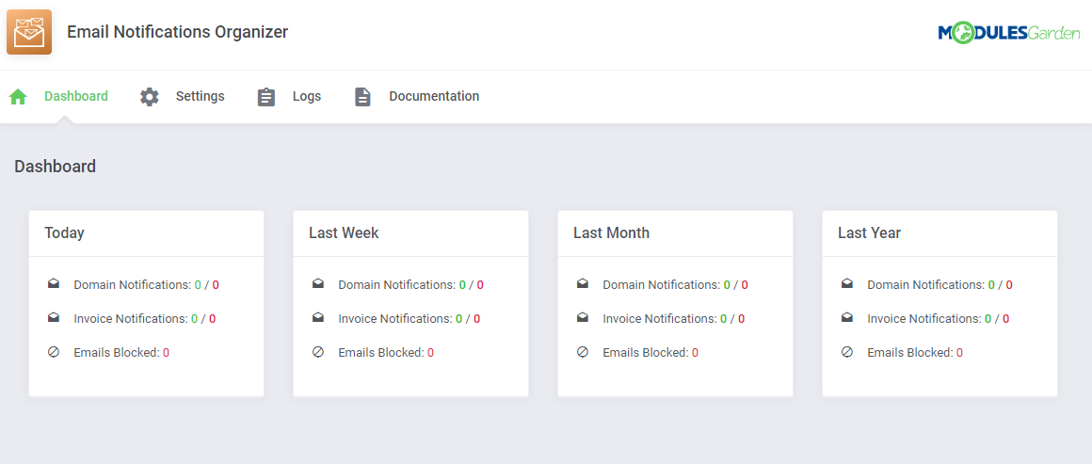Image resolution: width=1092 pixels, height=464 pixels.
Task: Click Invoice Notifications text in Last Year card
Action: click(x=924, y=318)
